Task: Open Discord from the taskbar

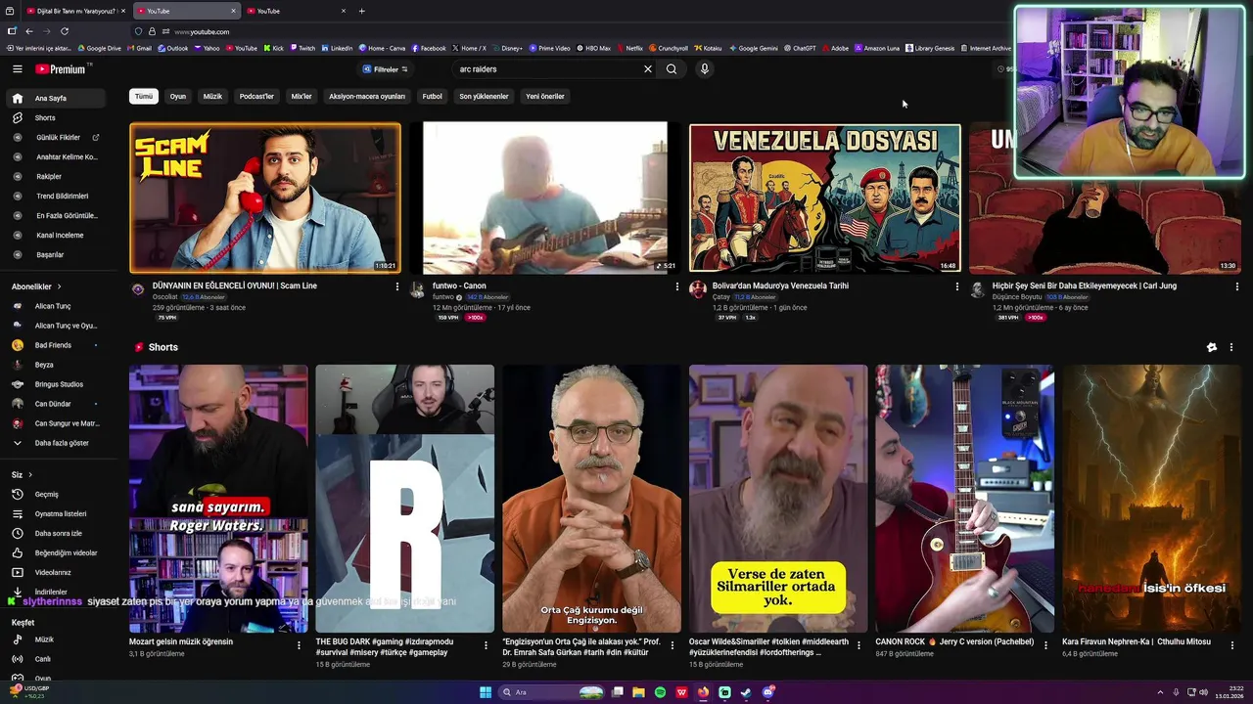Action: click(x=768, y=692)
